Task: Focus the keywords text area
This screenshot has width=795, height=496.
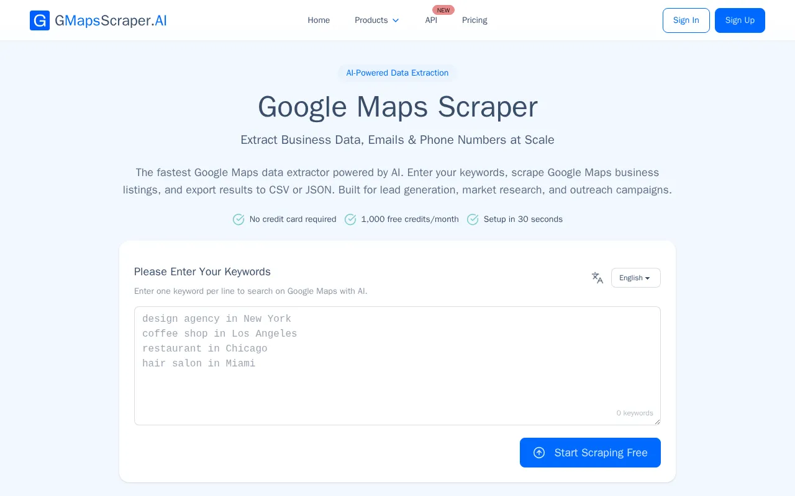Action: (397, 366)
